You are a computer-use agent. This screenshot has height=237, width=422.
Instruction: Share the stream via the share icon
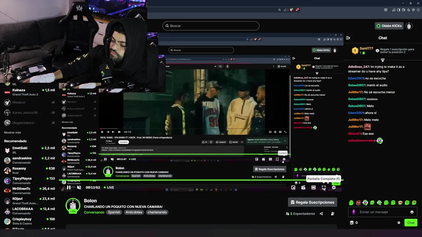321,214
